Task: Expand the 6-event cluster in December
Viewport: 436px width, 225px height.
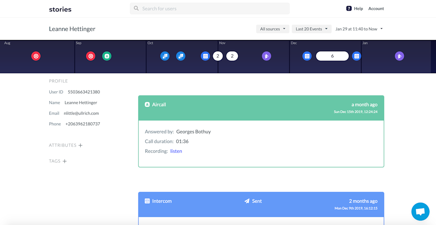Action: point(332,56)
